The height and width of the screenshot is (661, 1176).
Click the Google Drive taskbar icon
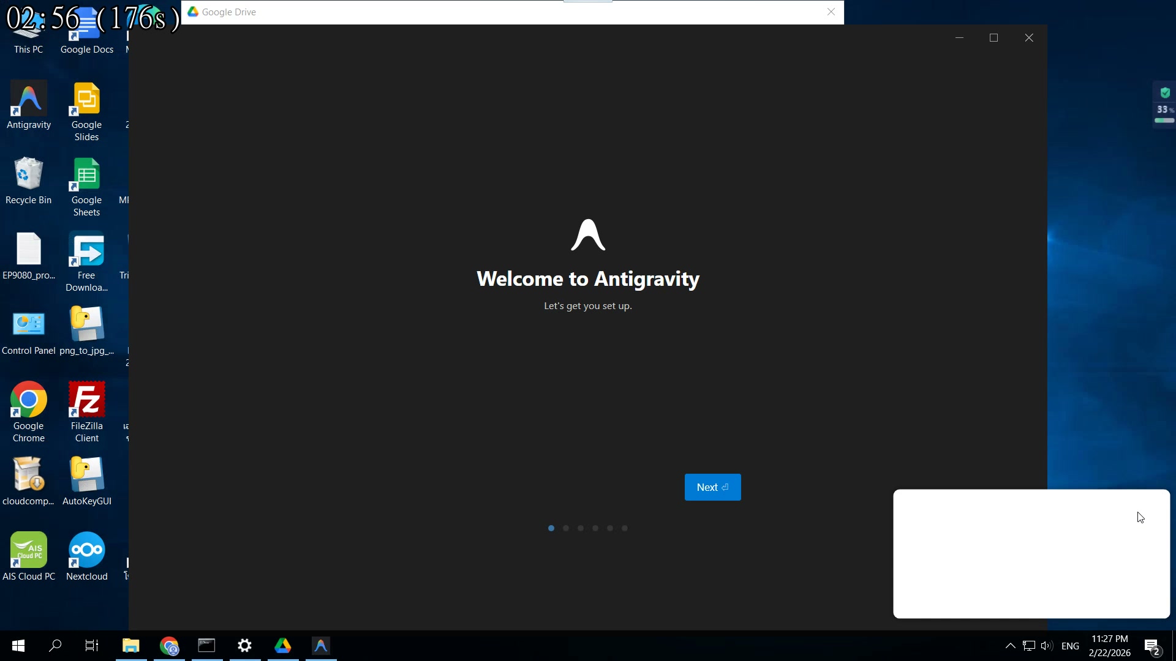click(x=283, y=646)
